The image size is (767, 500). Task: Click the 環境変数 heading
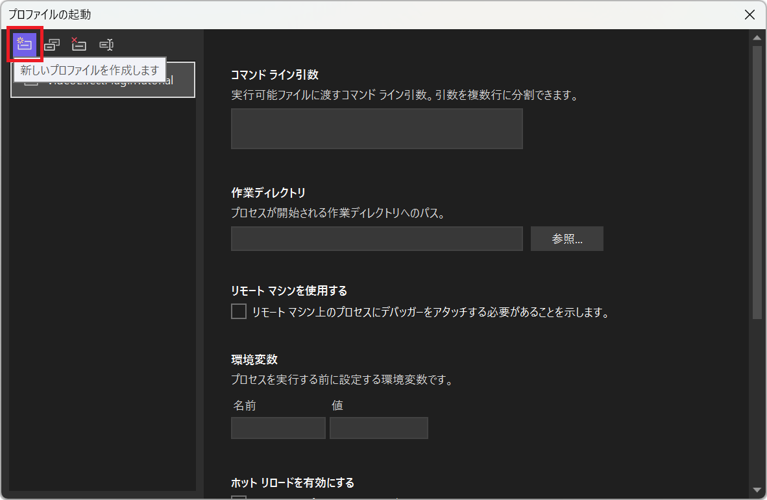(254, 360)
